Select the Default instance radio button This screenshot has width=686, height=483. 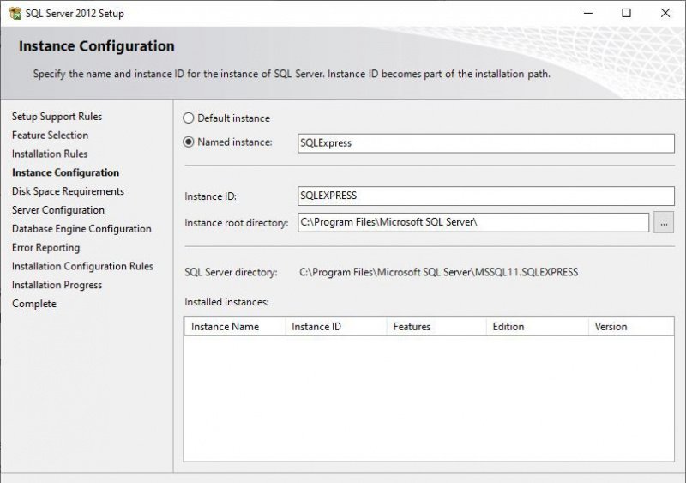188,118
